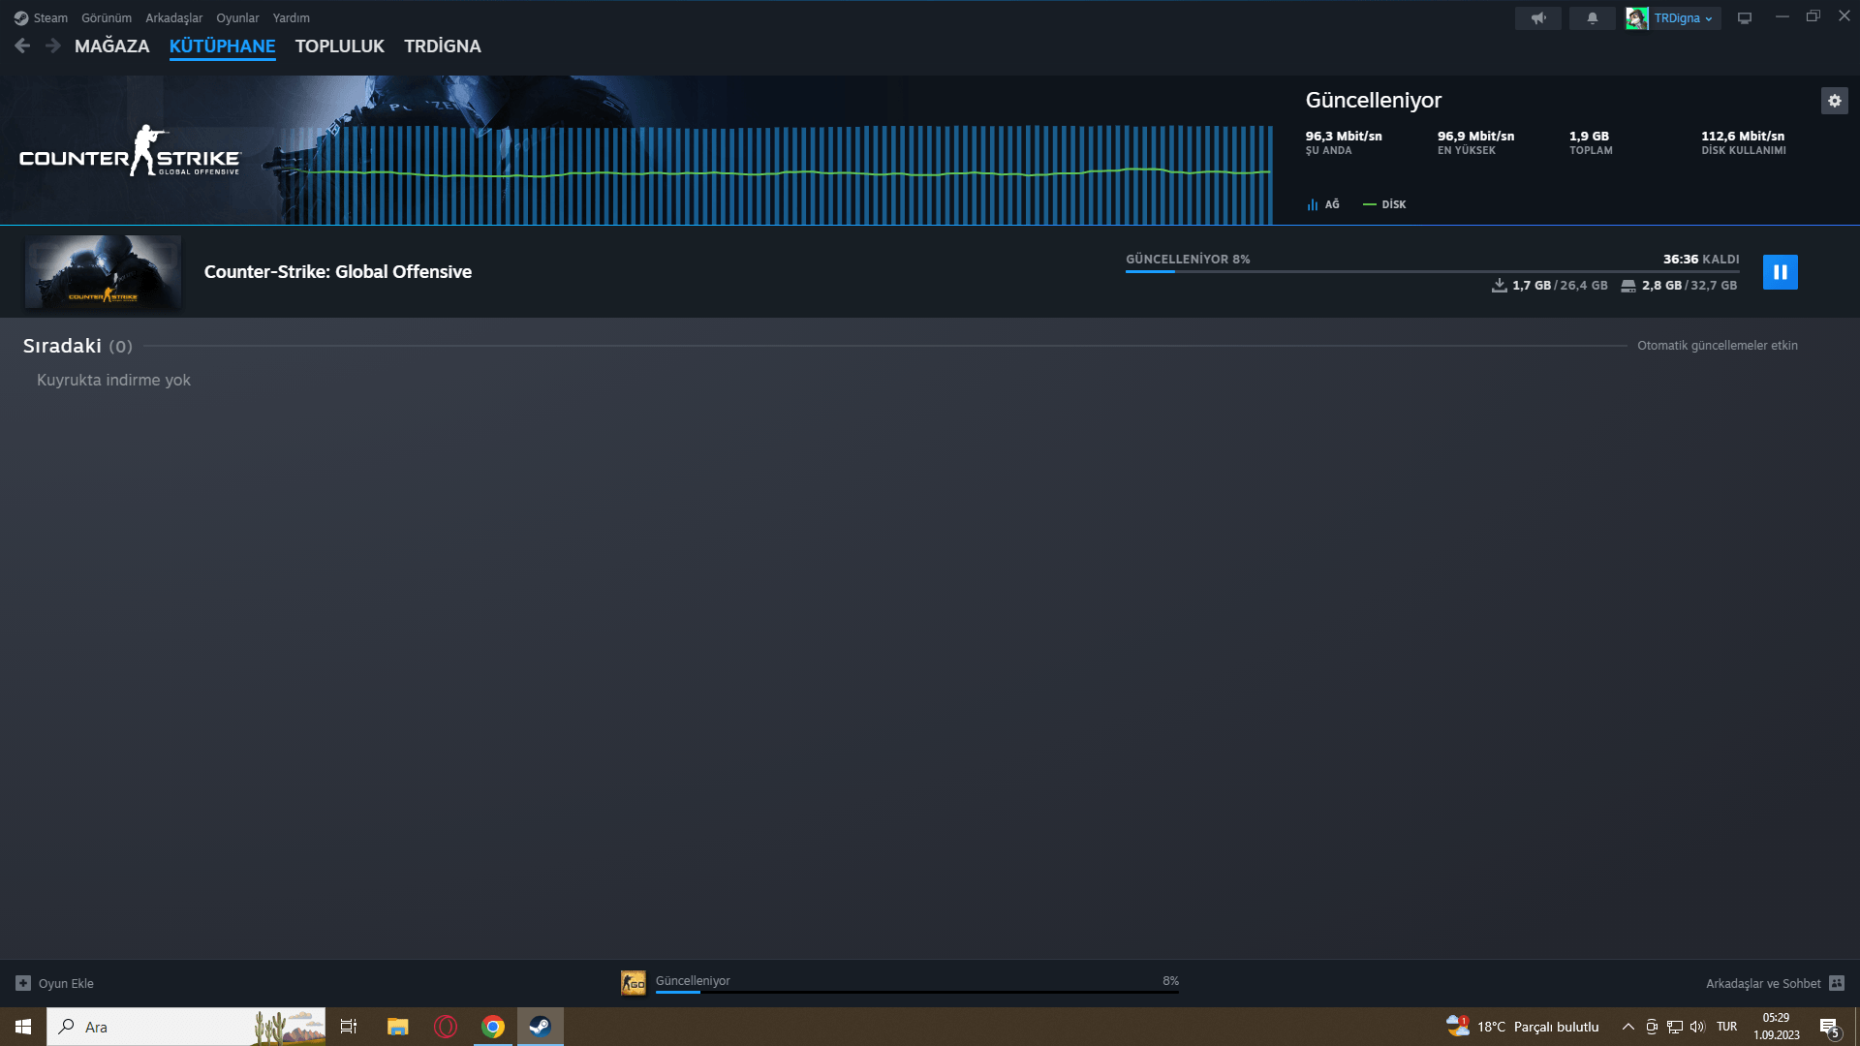Click the meet now tray icon

1652,1027
